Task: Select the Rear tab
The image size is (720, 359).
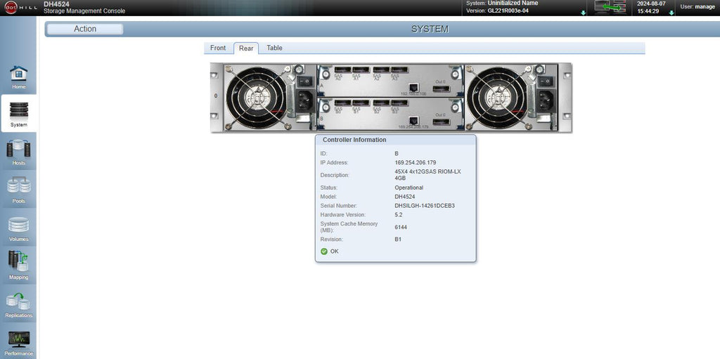Action: [246, 48]
